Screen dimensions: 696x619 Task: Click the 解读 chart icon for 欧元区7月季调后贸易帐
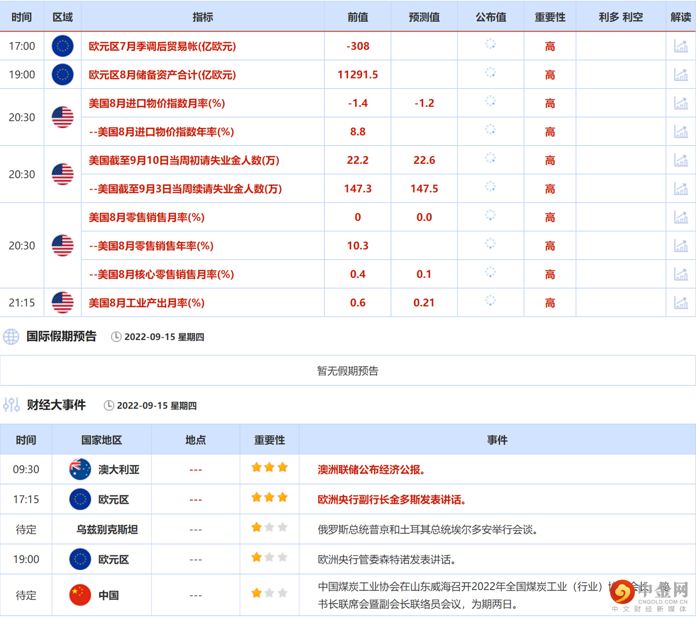[x=681, y=46]
